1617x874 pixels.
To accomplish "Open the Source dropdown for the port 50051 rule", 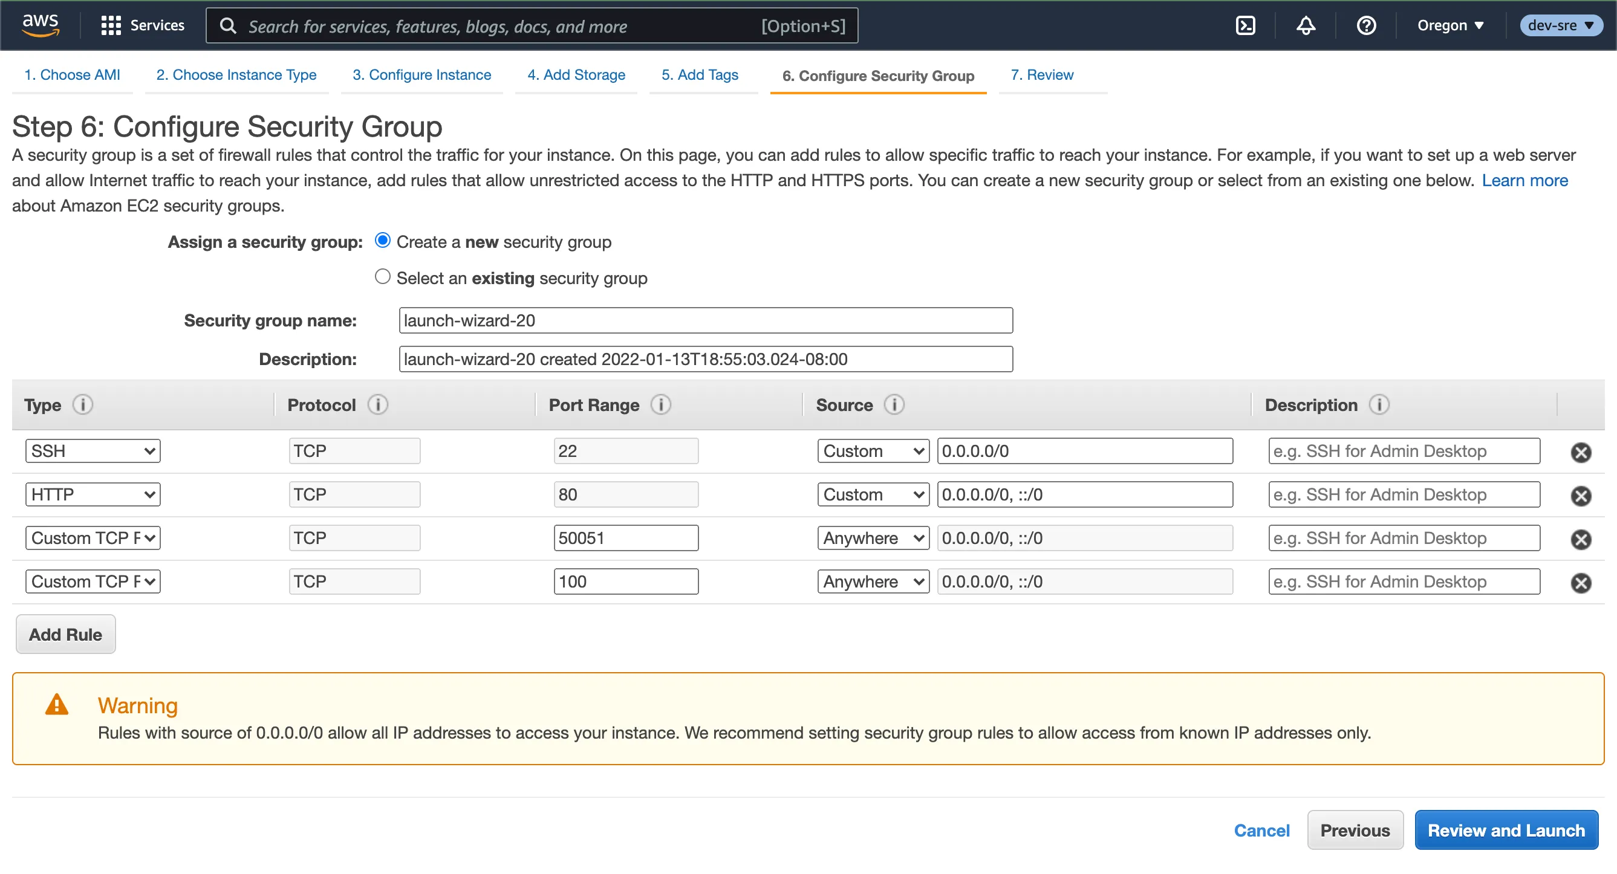I will pos(873,538).
